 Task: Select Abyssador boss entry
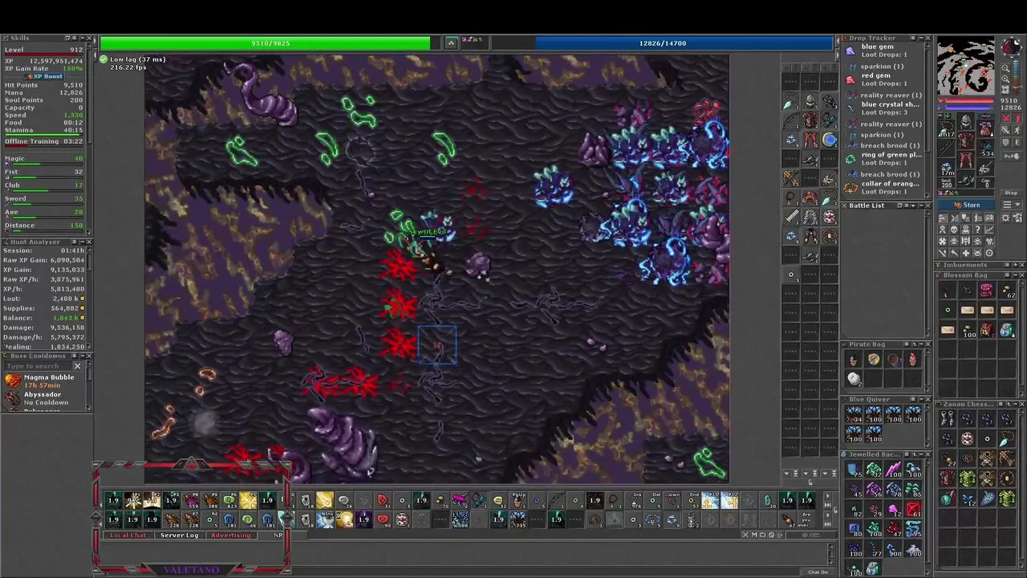click(x=43, y=398)
